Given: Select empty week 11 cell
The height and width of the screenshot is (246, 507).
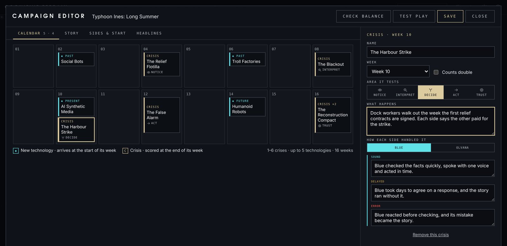Looking at the screenshot, I should (119, 117).
